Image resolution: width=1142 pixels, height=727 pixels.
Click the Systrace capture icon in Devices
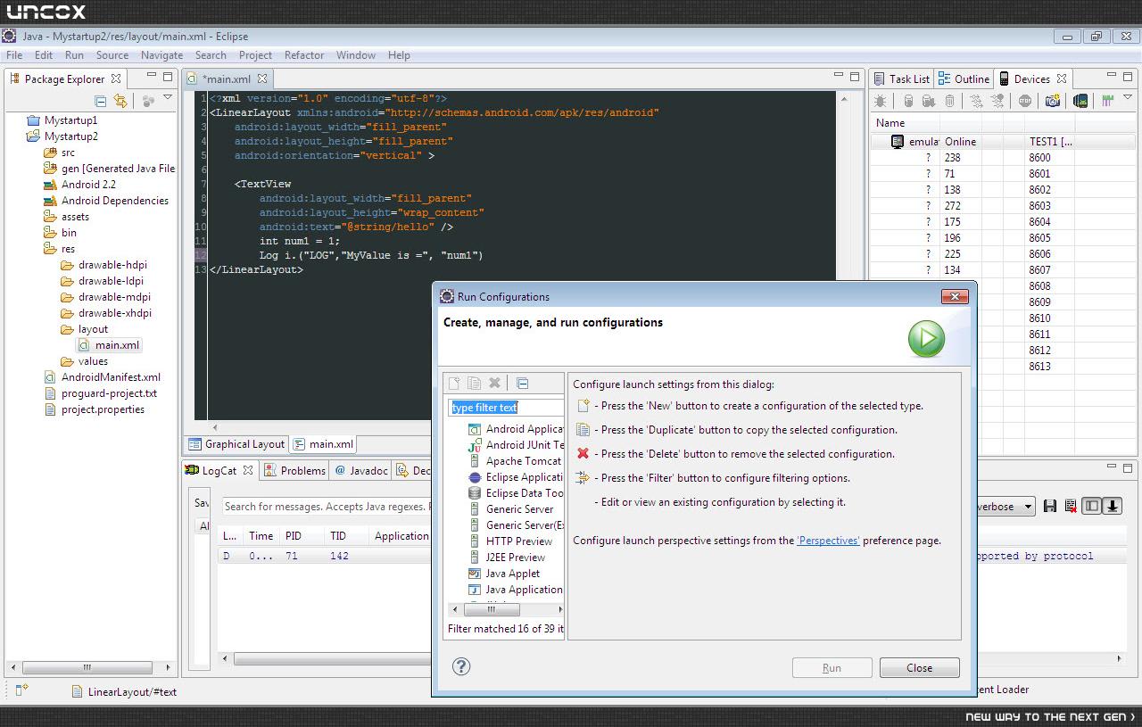pyautogui.click(x=1107, y=101)
